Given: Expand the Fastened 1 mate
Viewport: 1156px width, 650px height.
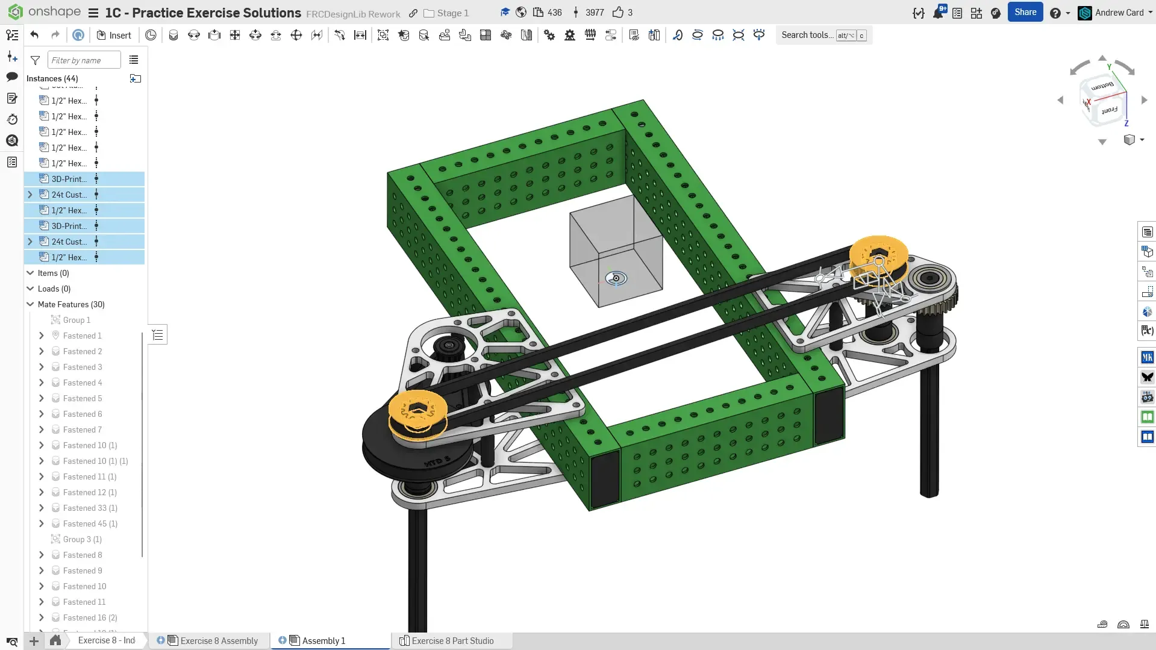Looking at the screenshot, I should (42, 336).
